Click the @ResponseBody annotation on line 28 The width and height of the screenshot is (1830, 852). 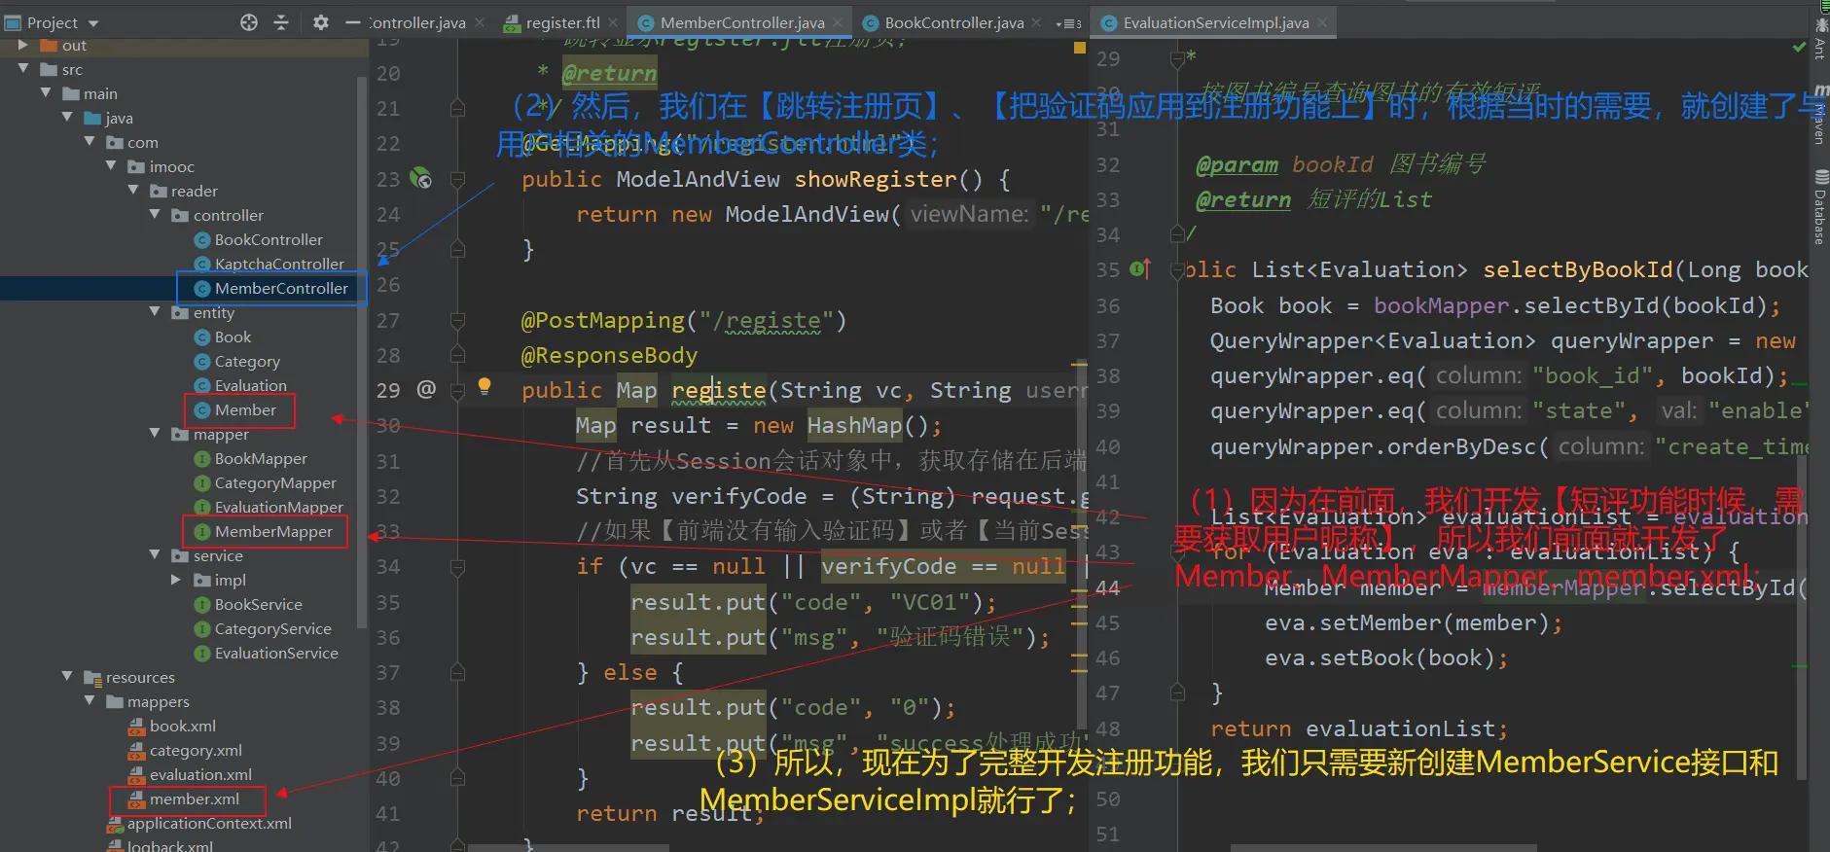(609, 355)
